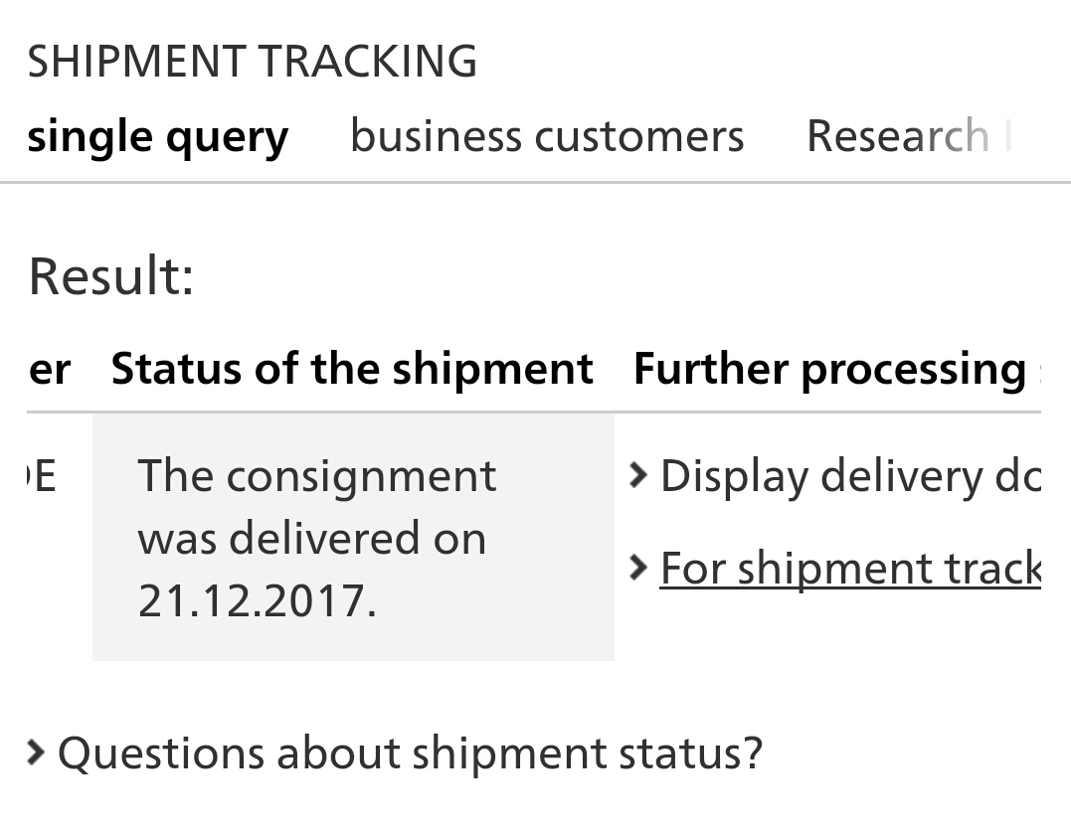The width and height of the screenshot is (1071, 835).
Task: Click 'The consignment' text in the status cell
Action: click(317, 476)
